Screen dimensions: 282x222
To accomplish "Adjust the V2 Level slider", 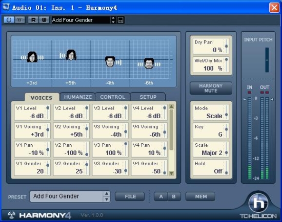I will (x=87, y=112).
